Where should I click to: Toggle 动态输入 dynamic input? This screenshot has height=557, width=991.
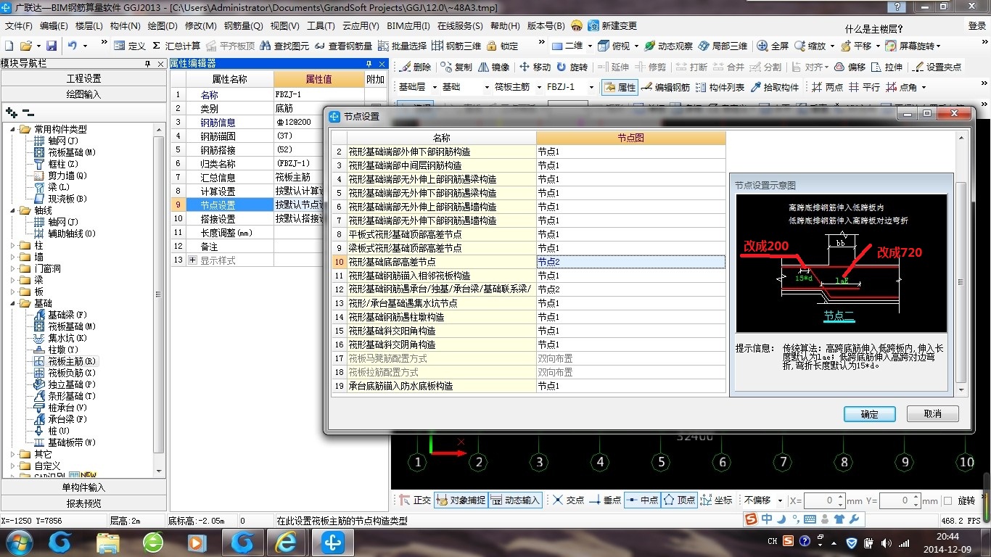tap(515, 500)
